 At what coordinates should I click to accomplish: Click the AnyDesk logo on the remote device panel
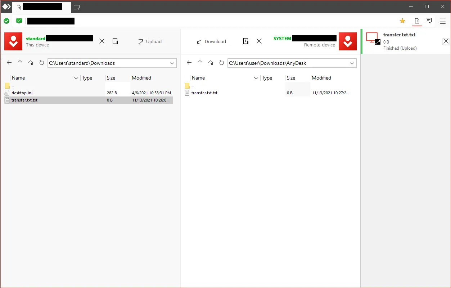[x=347, y=41]
